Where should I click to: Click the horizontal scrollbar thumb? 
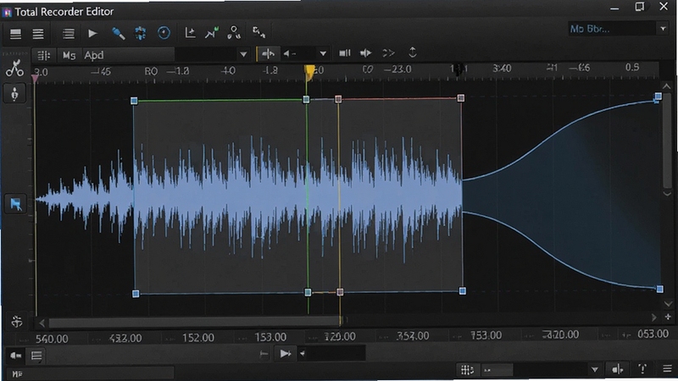[x=195, y=323]
